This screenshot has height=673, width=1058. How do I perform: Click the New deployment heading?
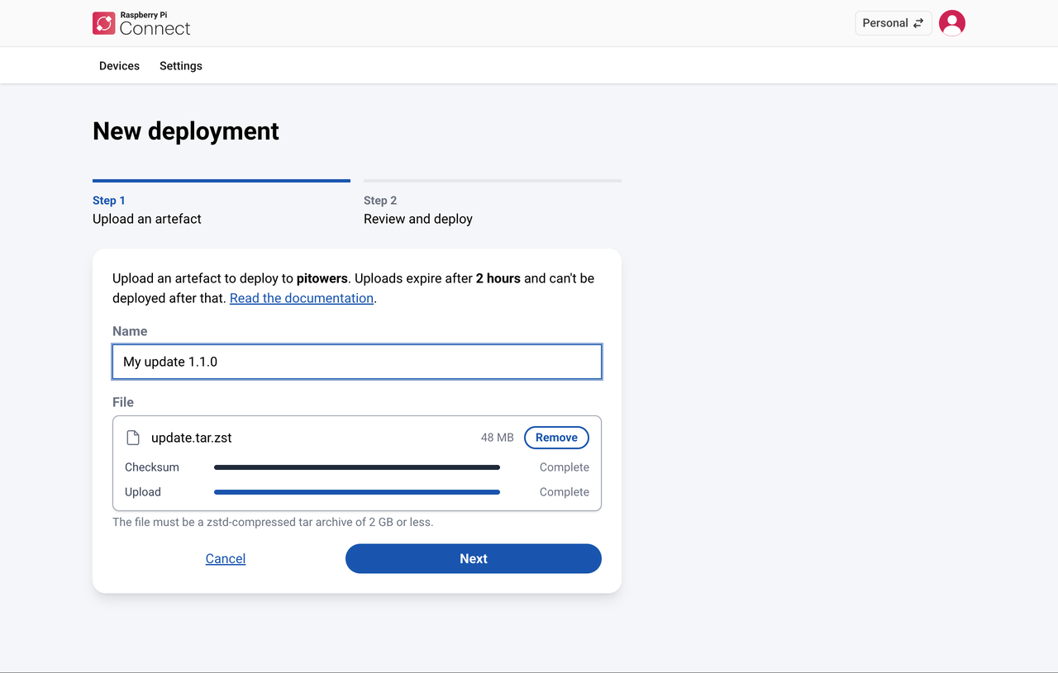[186, 131]
